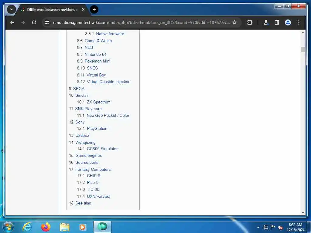Reload the current page
311x233 pixels.
point(34,22)
